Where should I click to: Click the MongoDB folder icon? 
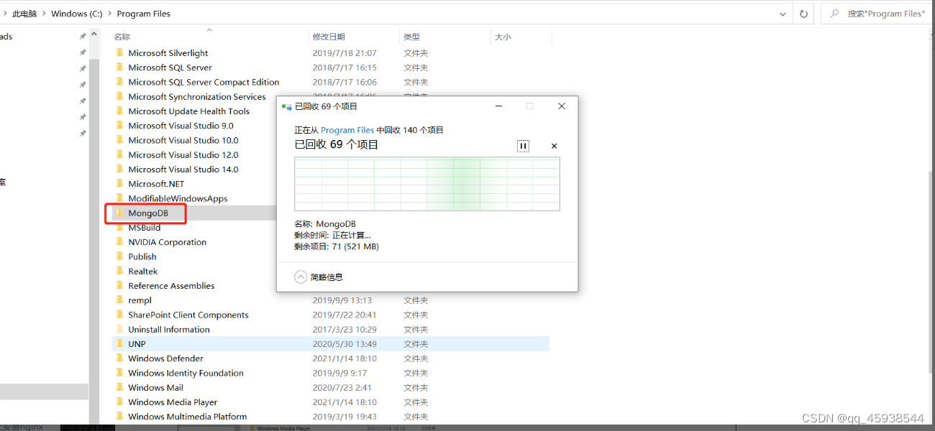[120, 213]
